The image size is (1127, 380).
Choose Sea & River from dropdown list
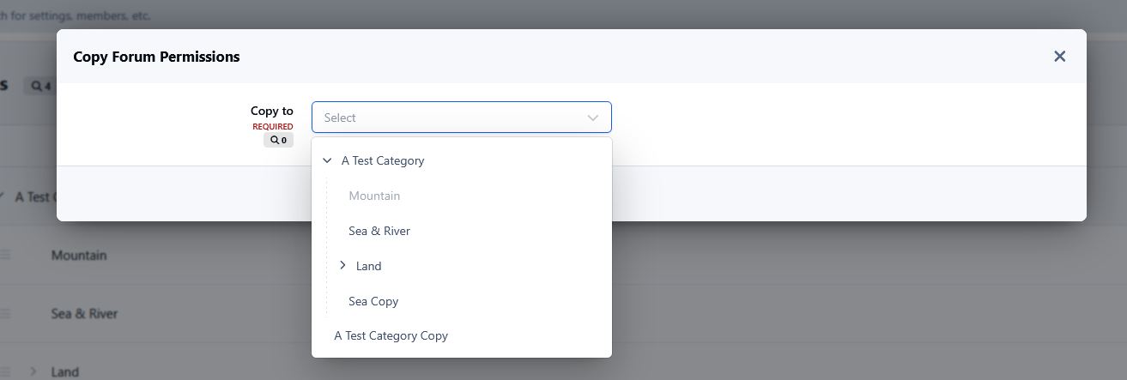click(379, 231)
